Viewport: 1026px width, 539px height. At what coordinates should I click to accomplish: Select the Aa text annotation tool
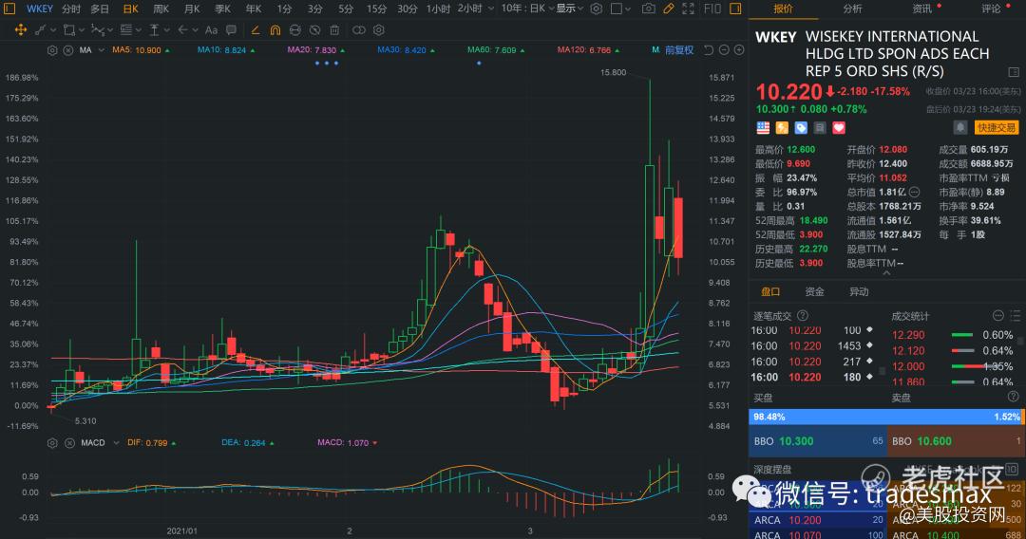pyautogui.click(x=211, y=30)
